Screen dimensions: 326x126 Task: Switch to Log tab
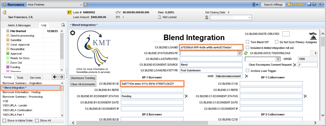pos(44,25)
